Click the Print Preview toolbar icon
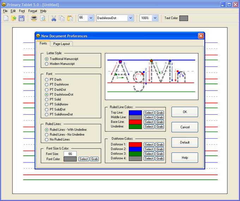Viewport: 240px width, 201px height. (x=42, y=18)
